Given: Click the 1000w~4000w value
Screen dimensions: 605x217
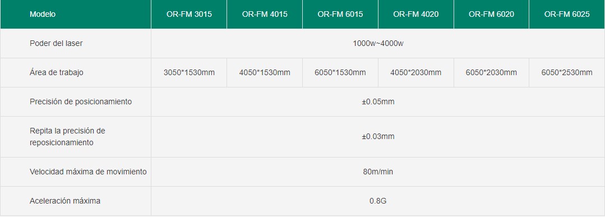Looking at the screenshot, I should click(x=378, y=43).
